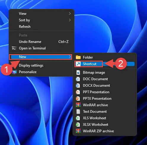Click the Shortcut arrow icon
Screen dimensions: 147x145
pos(78,64)
